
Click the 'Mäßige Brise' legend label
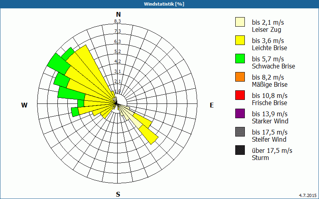click(x=270, y=84)
